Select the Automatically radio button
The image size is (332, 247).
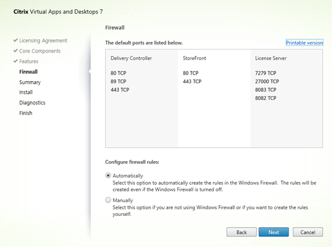pos(108,176)
